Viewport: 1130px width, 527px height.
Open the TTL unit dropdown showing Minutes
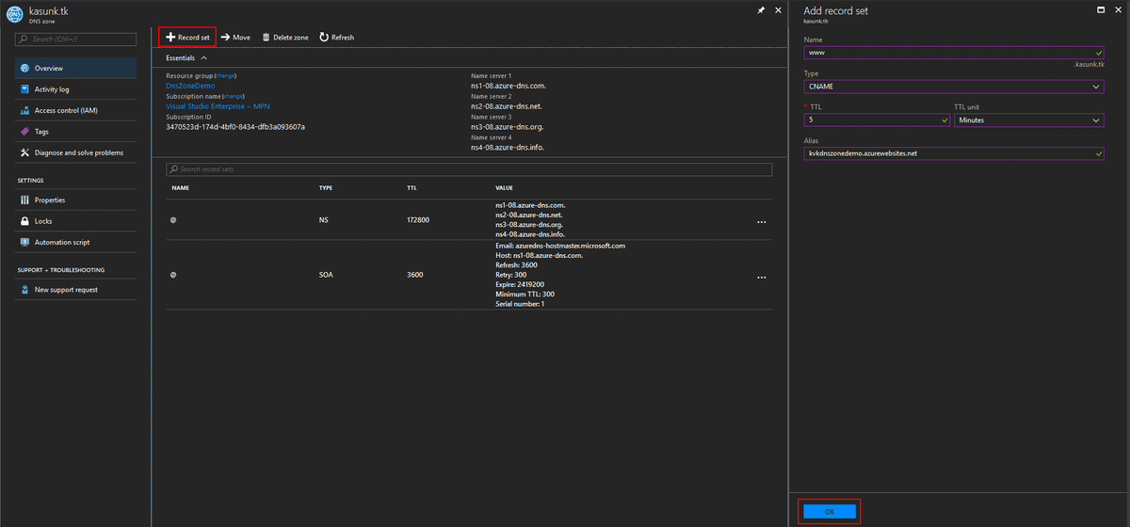coord(1028,120)
